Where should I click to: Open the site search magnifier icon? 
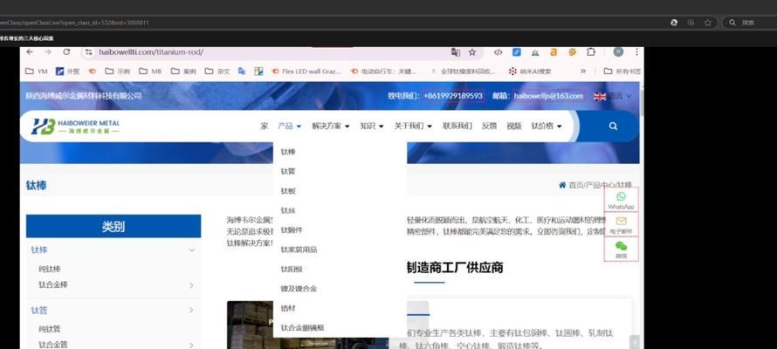(613, 127)
